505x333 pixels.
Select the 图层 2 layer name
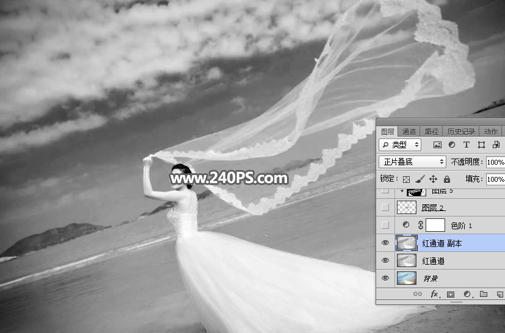click(x=433, y=208)
